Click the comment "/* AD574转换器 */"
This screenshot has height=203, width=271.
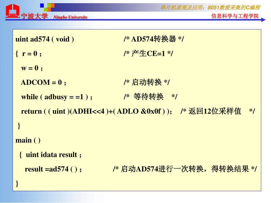point(154,39)
